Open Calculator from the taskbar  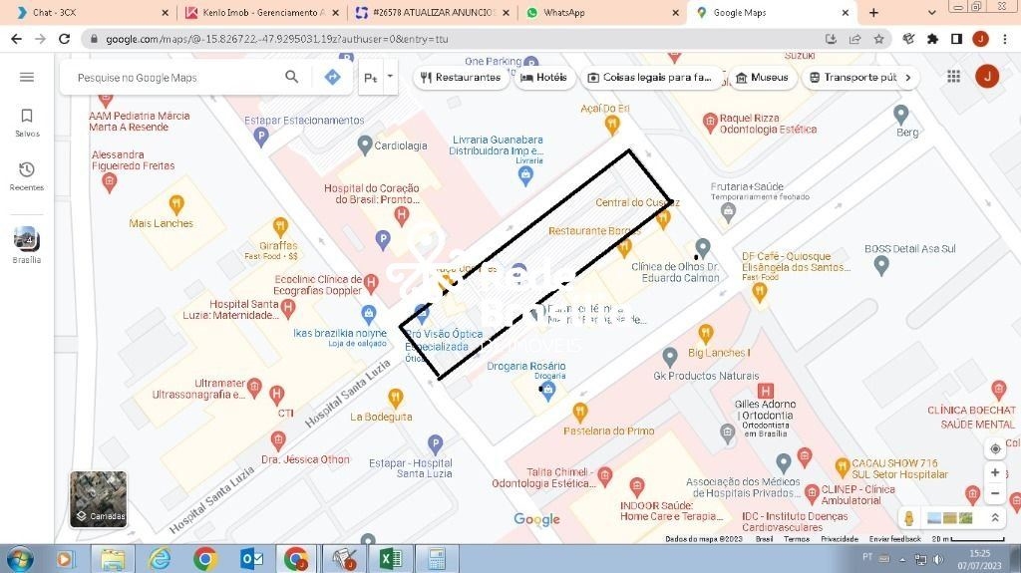[437, 559]
